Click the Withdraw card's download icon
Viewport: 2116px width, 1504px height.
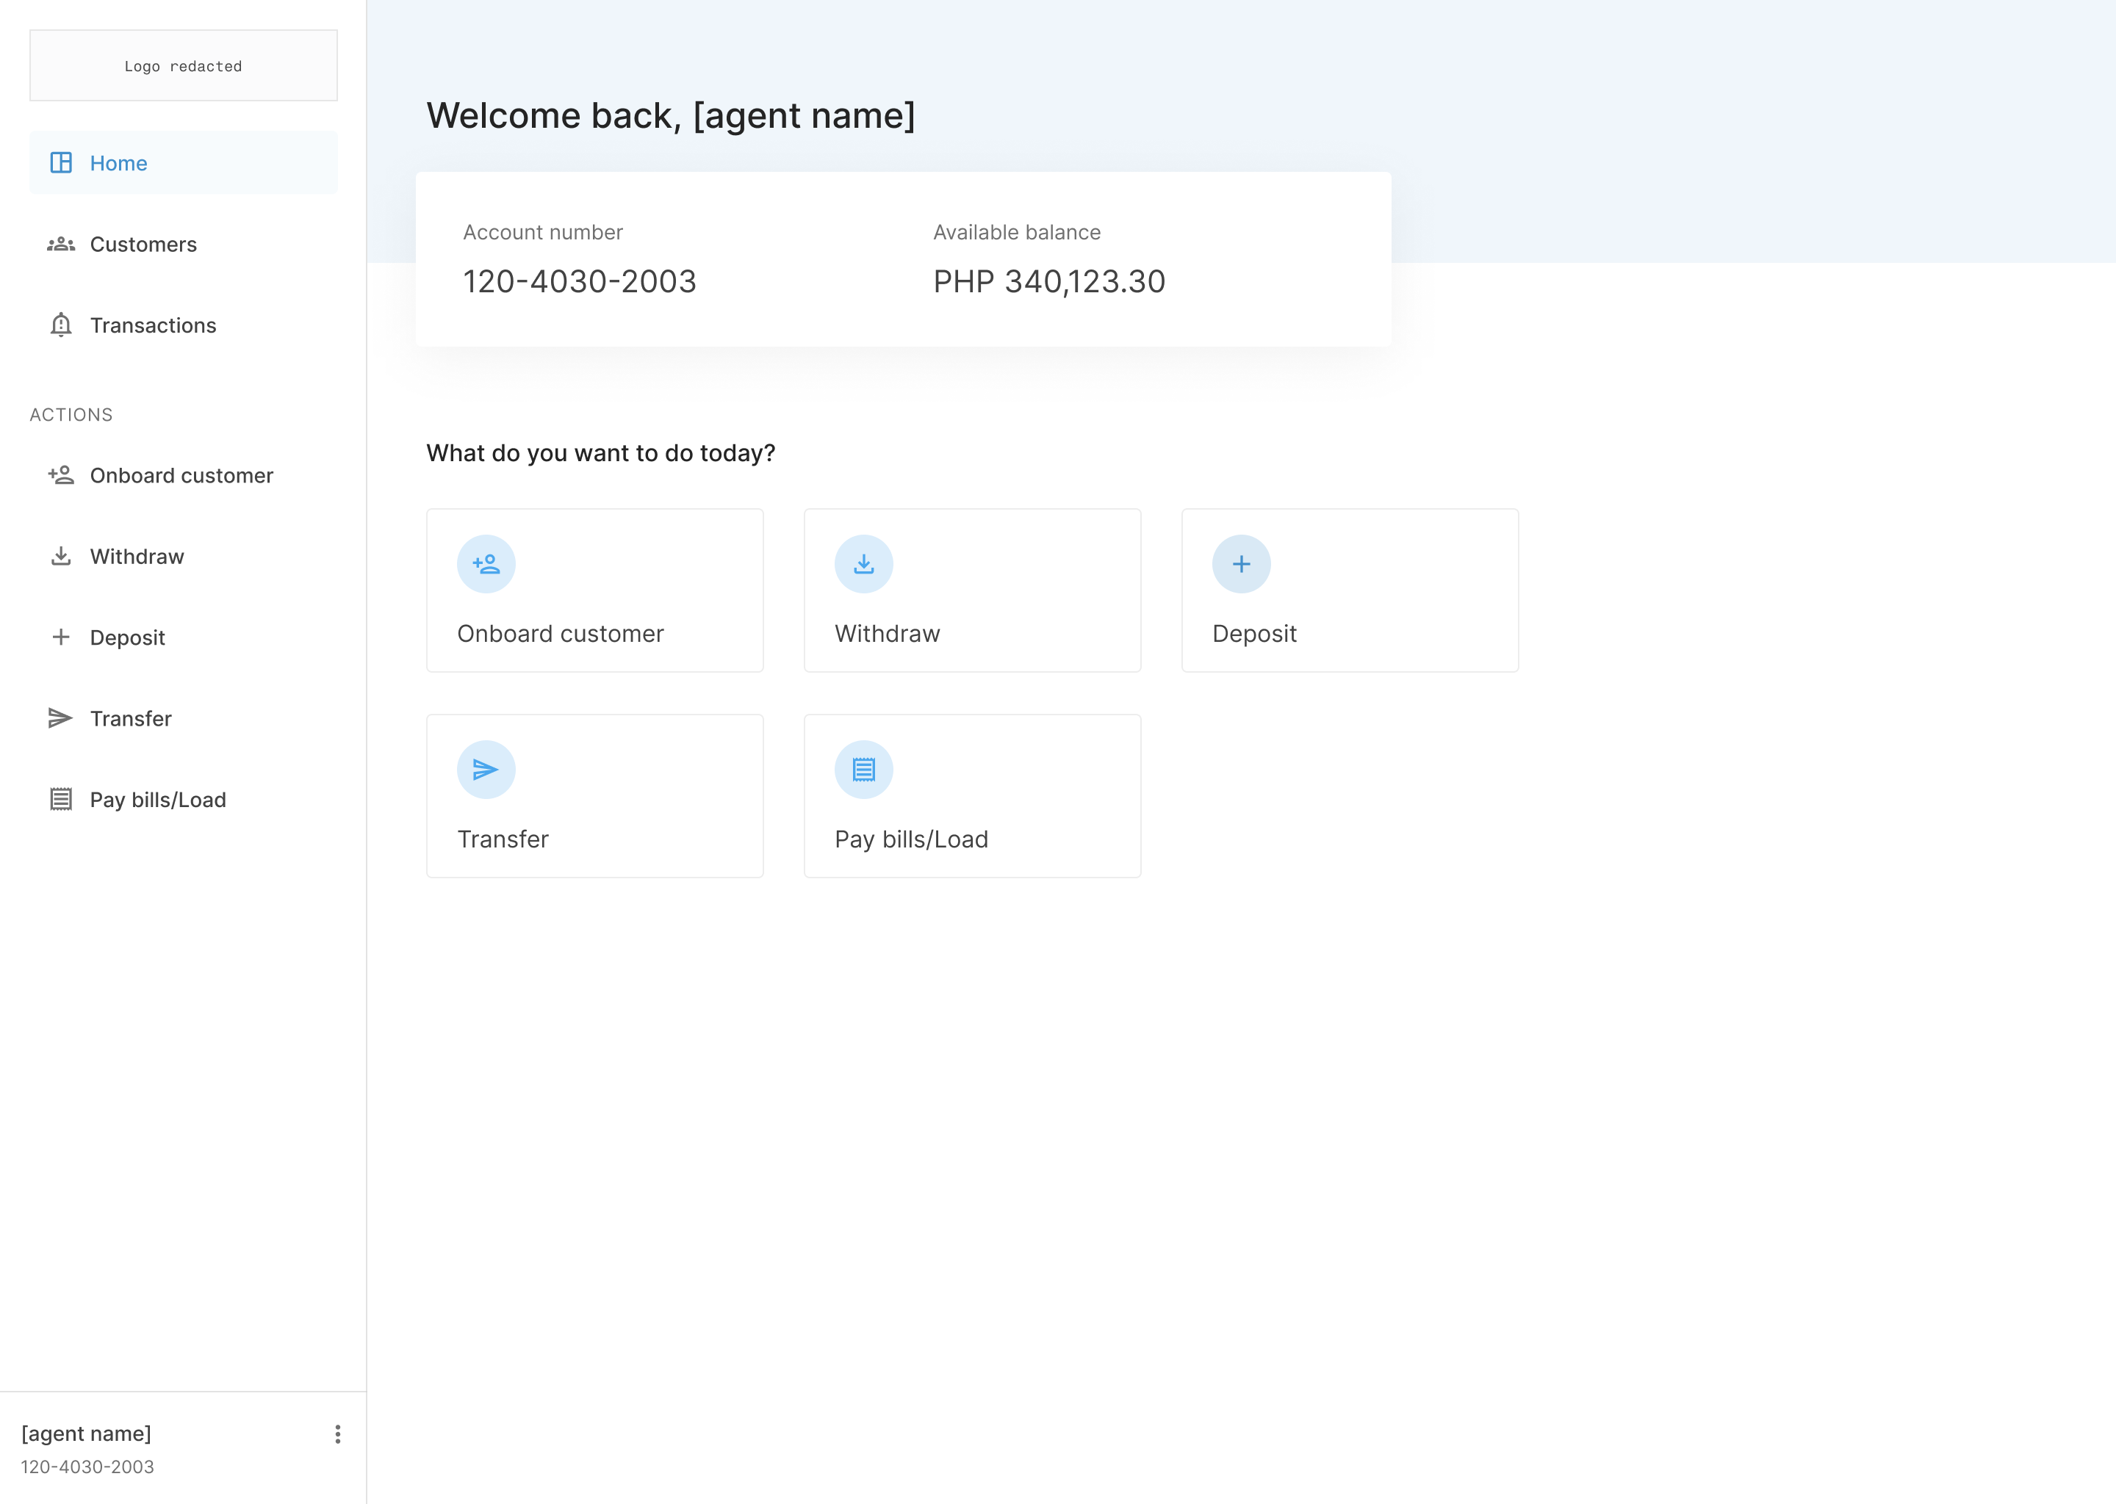coord(863,564)
